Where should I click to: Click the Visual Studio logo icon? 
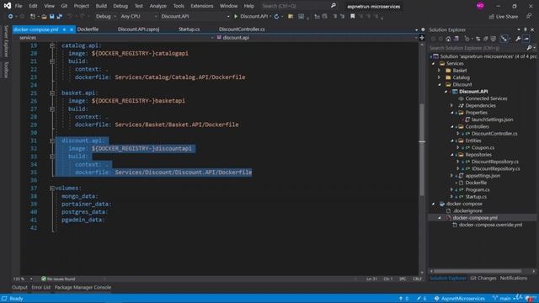click(8, 6)
